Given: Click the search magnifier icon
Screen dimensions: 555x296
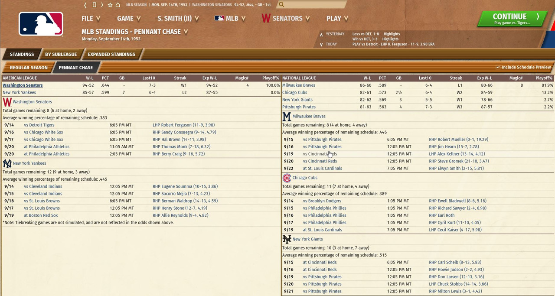Looking at the screenshot, I should click(281, 5).
